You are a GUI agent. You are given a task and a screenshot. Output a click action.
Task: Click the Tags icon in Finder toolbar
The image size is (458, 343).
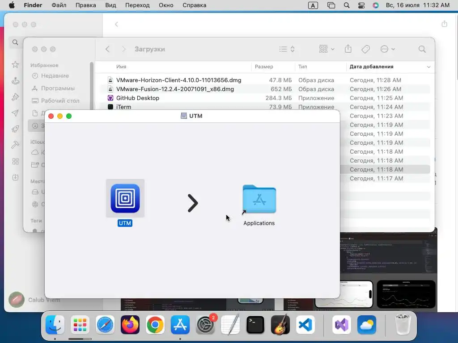(x=365, y=49)
